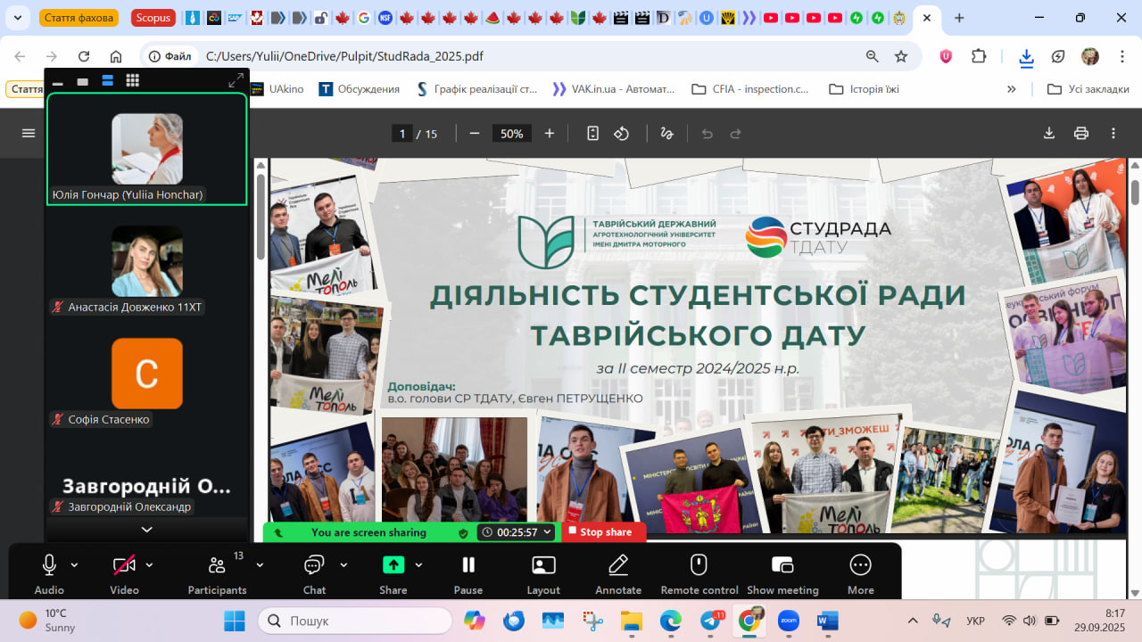Toggle PDF fit-to-page mode
This screenshot has height=642, width=1142.
592,134
